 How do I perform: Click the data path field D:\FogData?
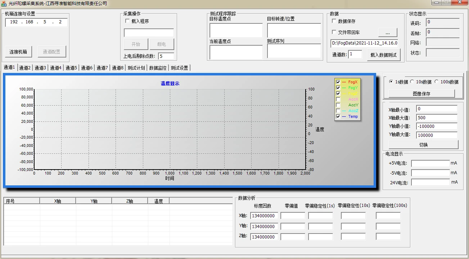click(x=364, y=43)
